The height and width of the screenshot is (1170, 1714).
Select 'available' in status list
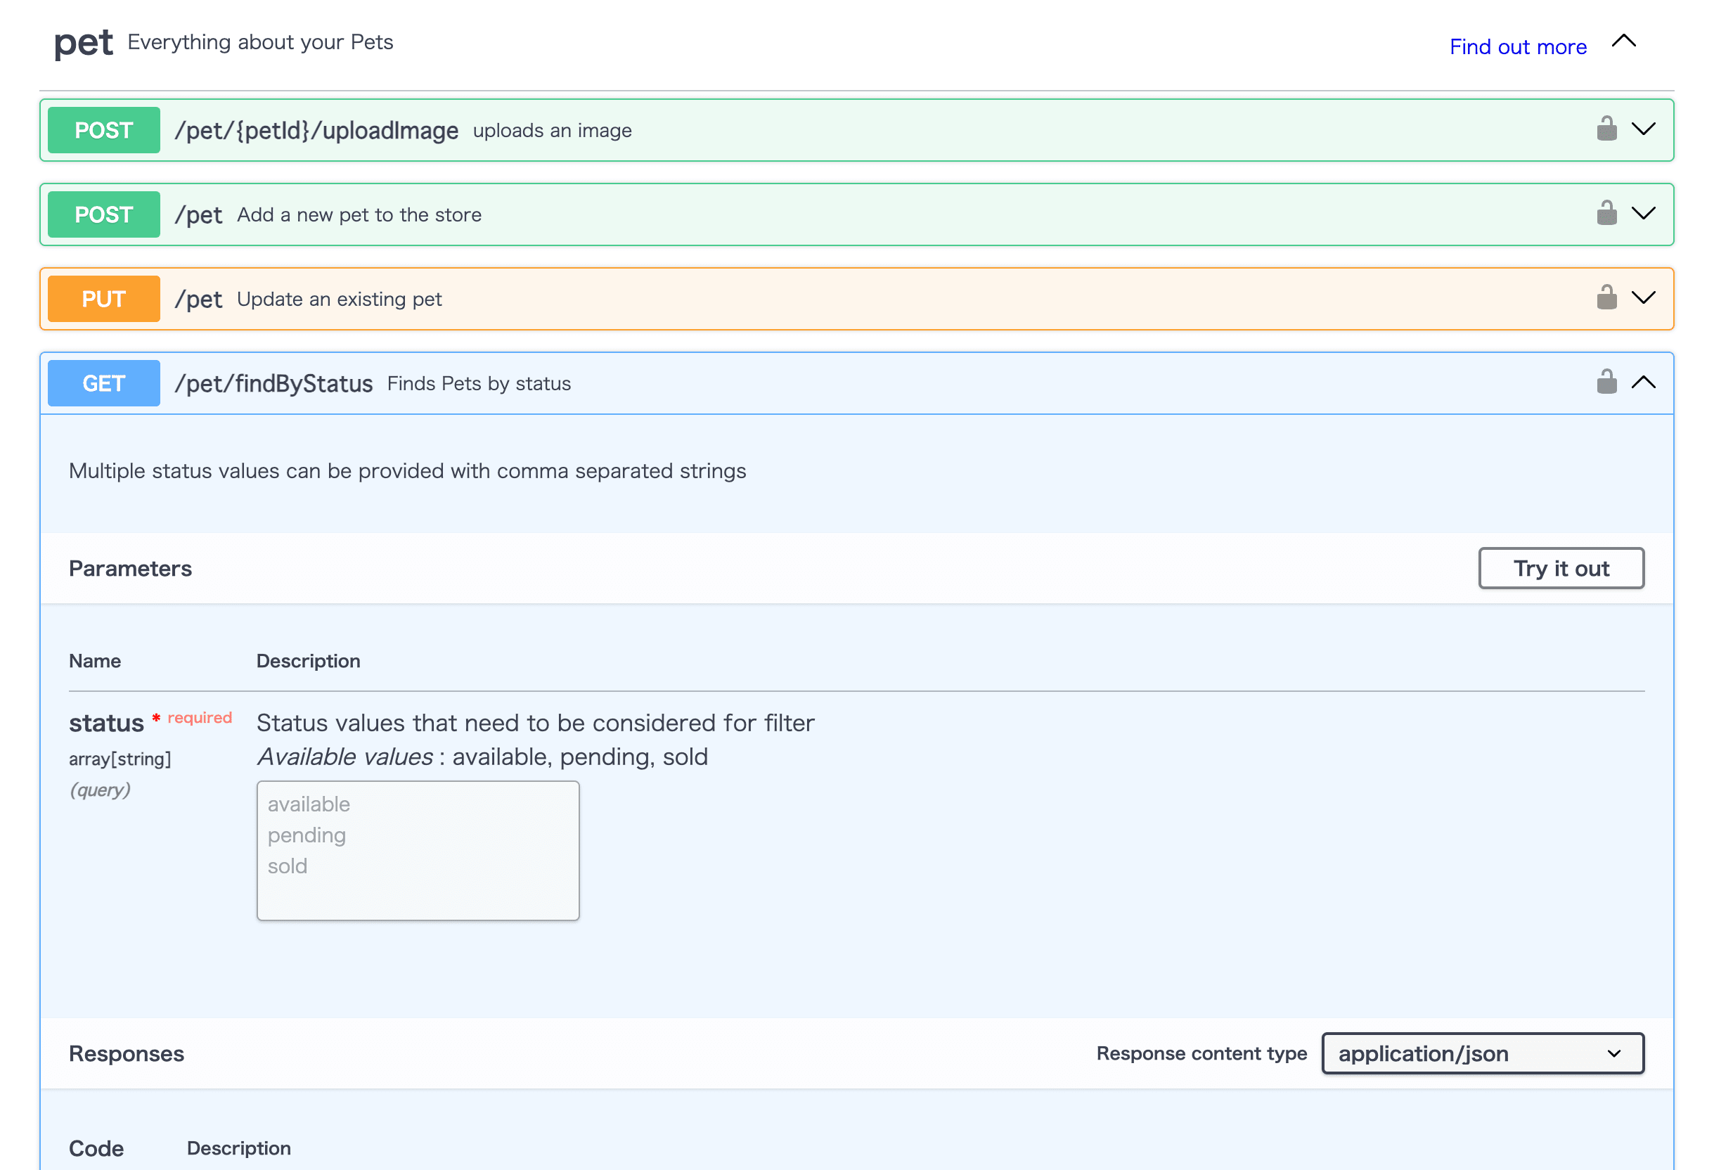[x=309, y=804]
